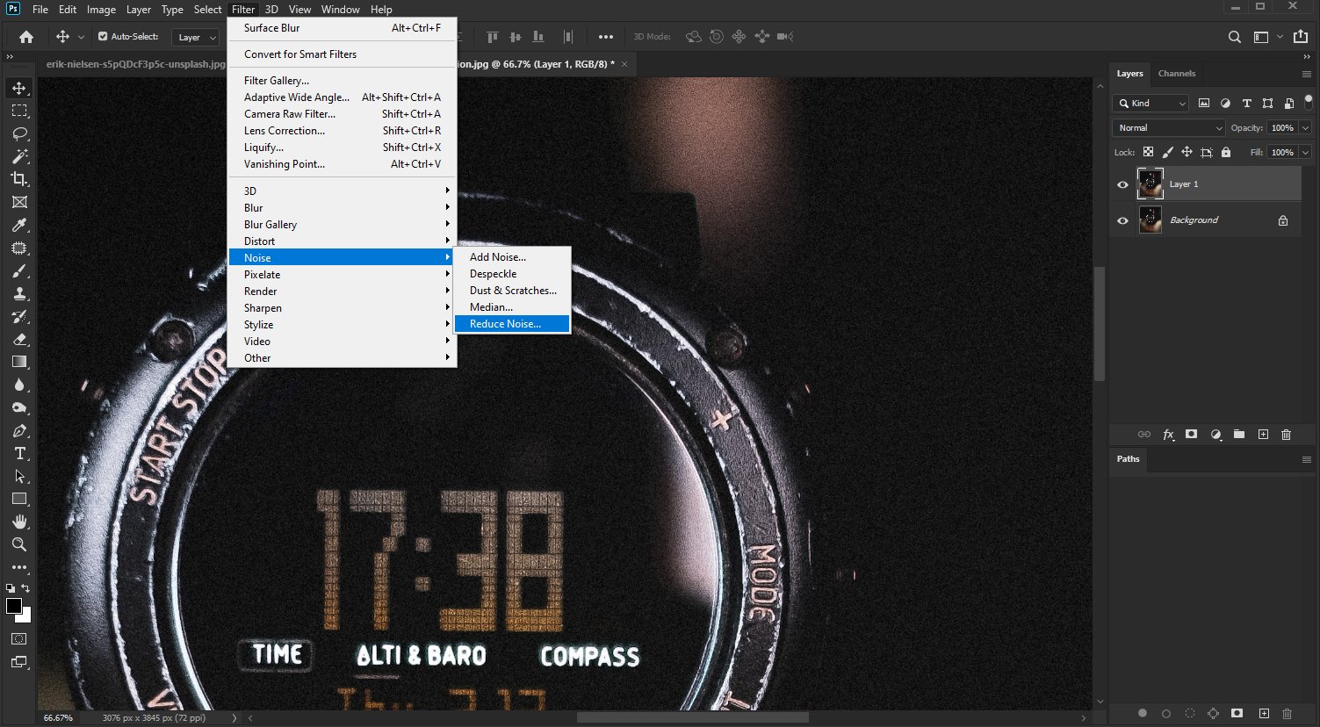Delete layer with trash icon in Layers panel
1320x727 pixels.
click(x=1287, y=435)
